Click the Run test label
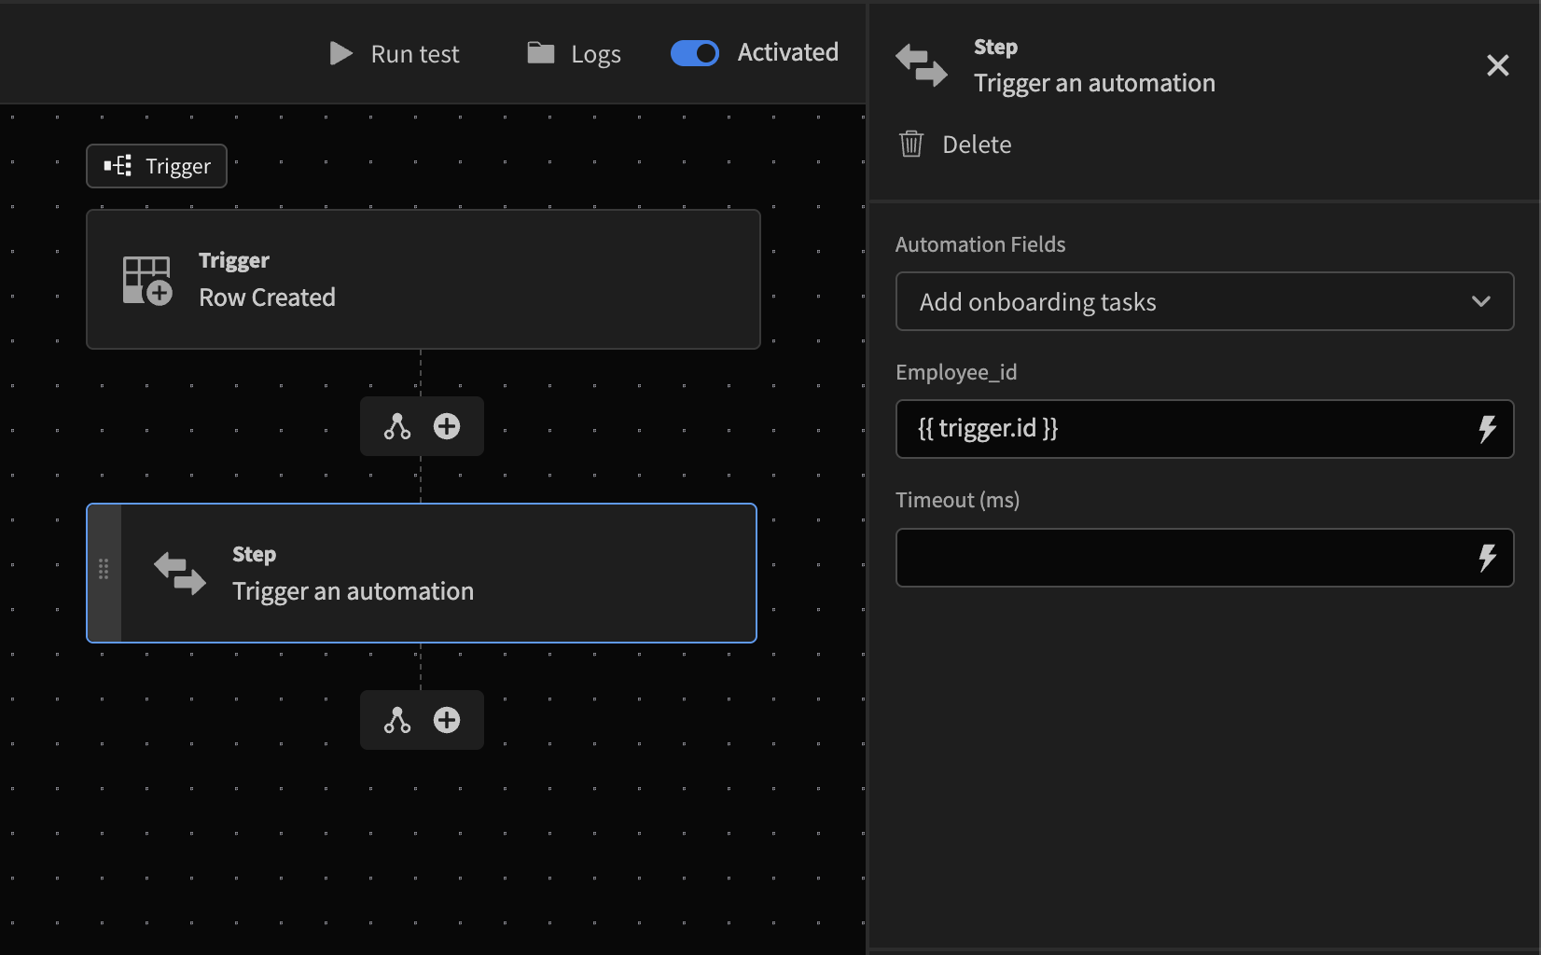This screenshot has width=1541, height=955. tap(415, 54)
